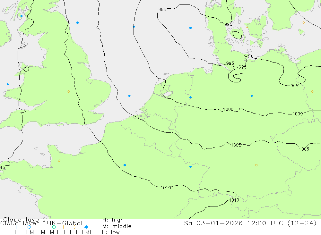Click the "H: high" legend text

click(x=113, y=220)
